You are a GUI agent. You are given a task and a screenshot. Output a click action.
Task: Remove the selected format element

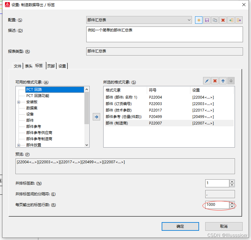tap(215, 81)
